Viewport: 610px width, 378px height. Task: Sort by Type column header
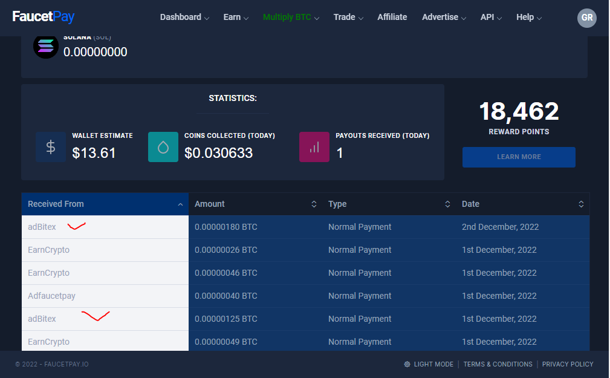(x=389, y=204)
